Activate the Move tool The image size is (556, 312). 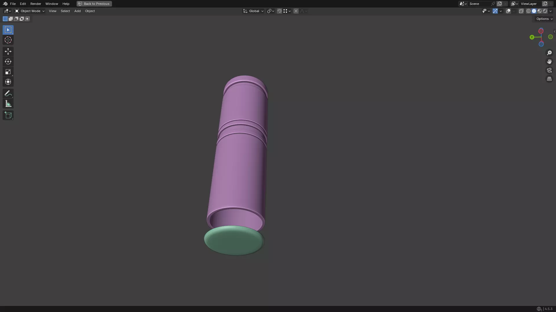(8, 51)
